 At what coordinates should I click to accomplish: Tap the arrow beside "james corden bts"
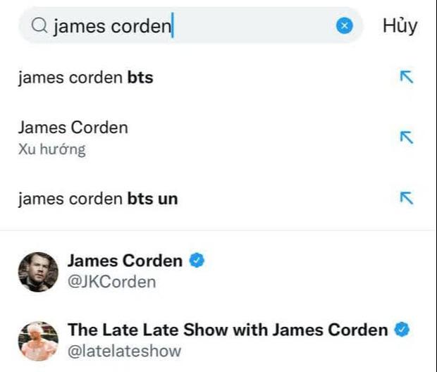point(406,77)
